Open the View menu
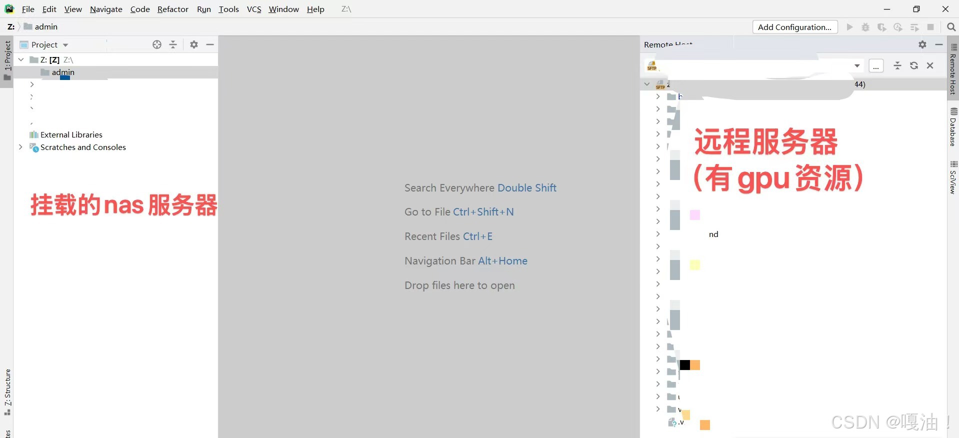This screenshot has width=959, height=438. tap(73, 9)
